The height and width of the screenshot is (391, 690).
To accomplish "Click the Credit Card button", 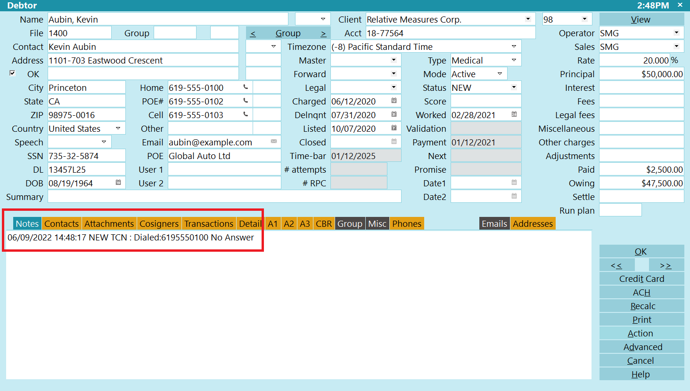I will click(x=641, y=279).
